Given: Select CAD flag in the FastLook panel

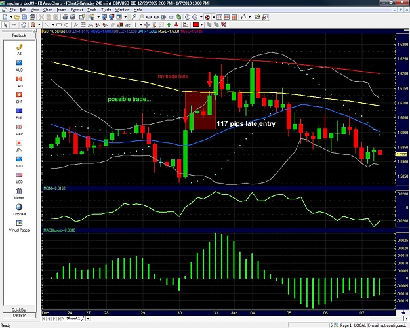Looking at the screenshot, I should pos(19,79).
